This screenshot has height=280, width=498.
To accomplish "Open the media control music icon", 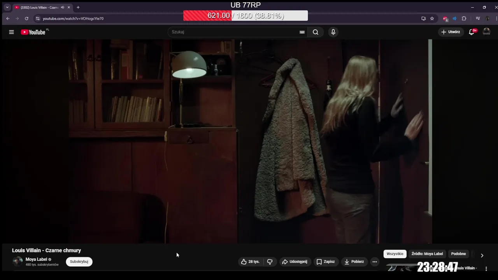I will pos(478,18).
